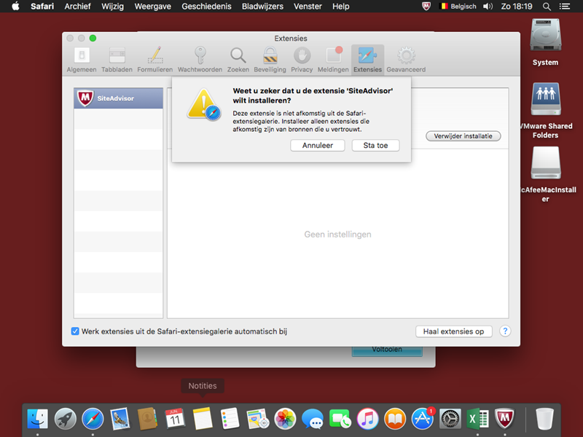583x437 pixels.
Task: Click the volume icon in menu bar
Action: coord(488,7)
